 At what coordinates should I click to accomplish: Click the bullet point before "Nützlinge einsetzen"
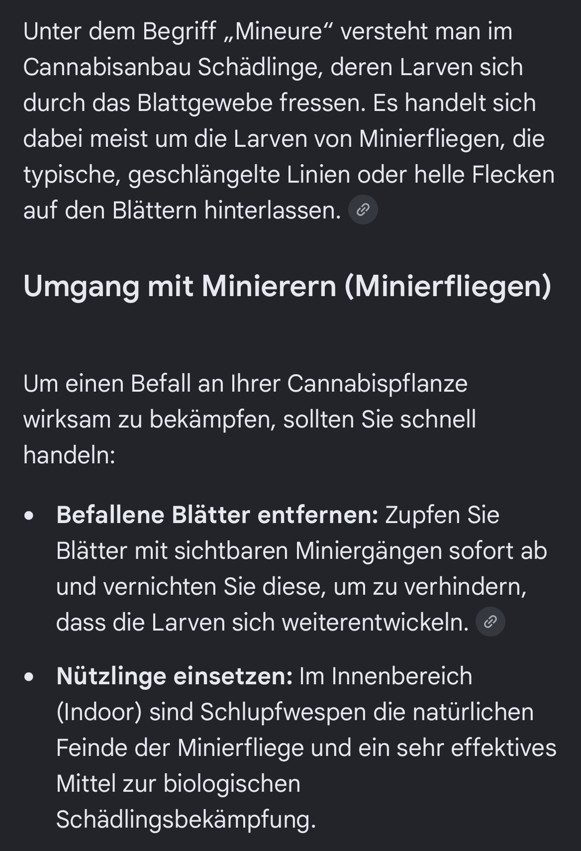[29, 677]
